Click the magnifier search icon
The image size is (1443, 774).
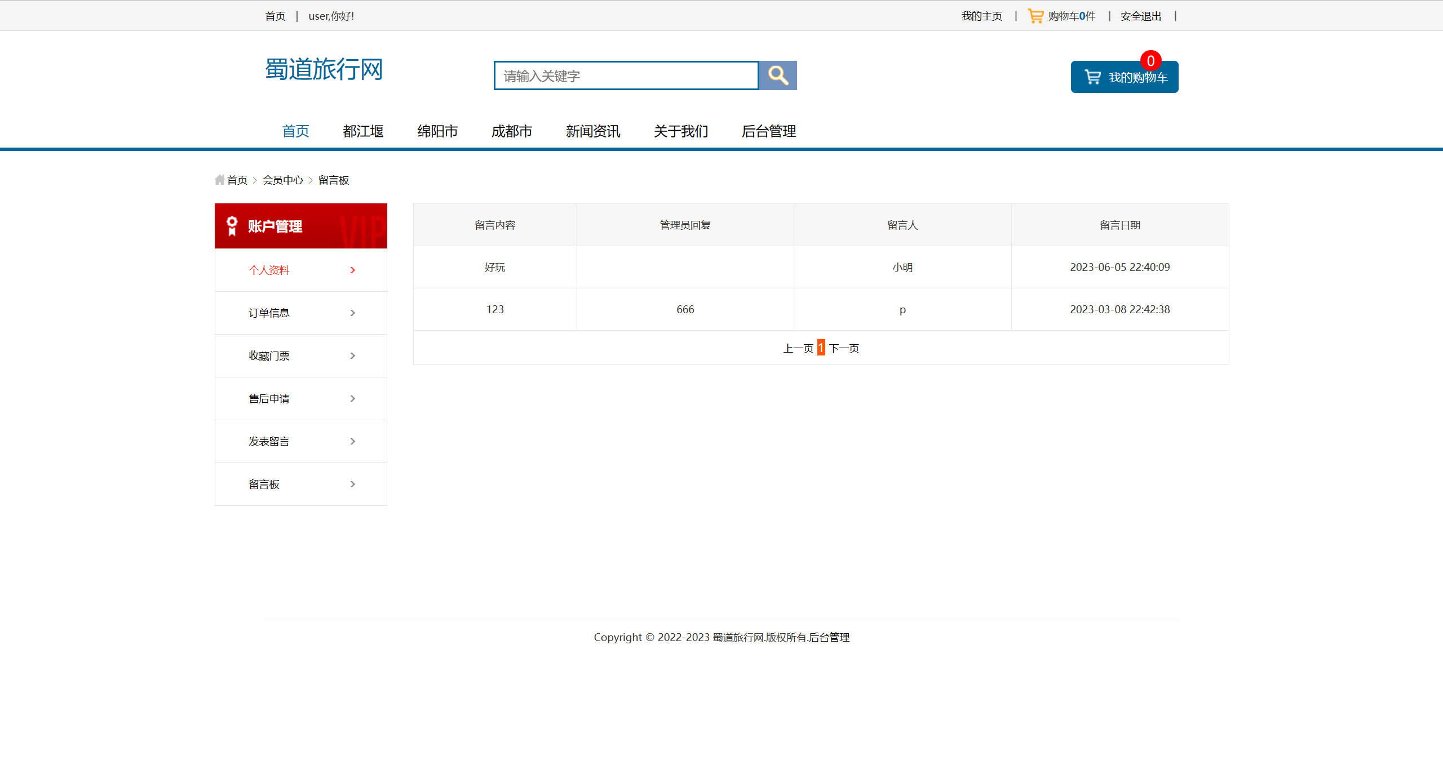(x=778, y=75)
